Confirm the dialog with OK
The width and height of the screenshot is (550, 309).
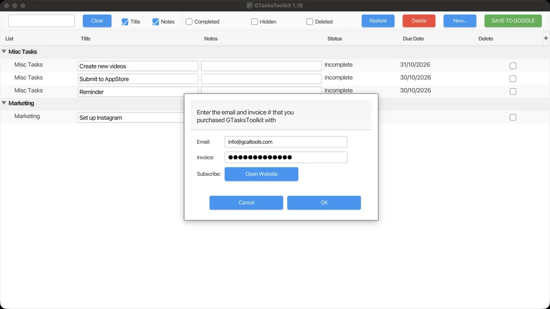click(x=324, y=203)
